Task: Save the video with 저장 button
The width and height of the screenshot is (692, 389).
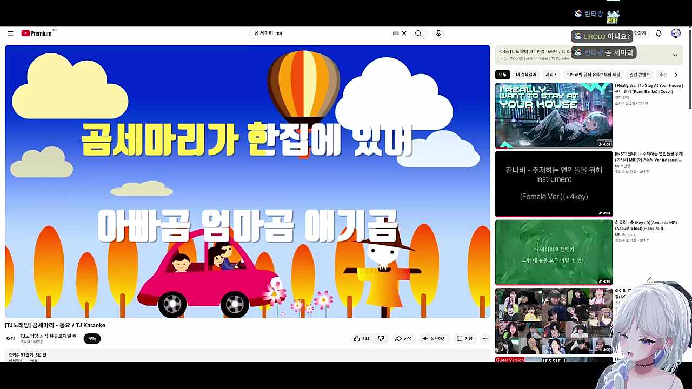Action: tap(464, 339)
